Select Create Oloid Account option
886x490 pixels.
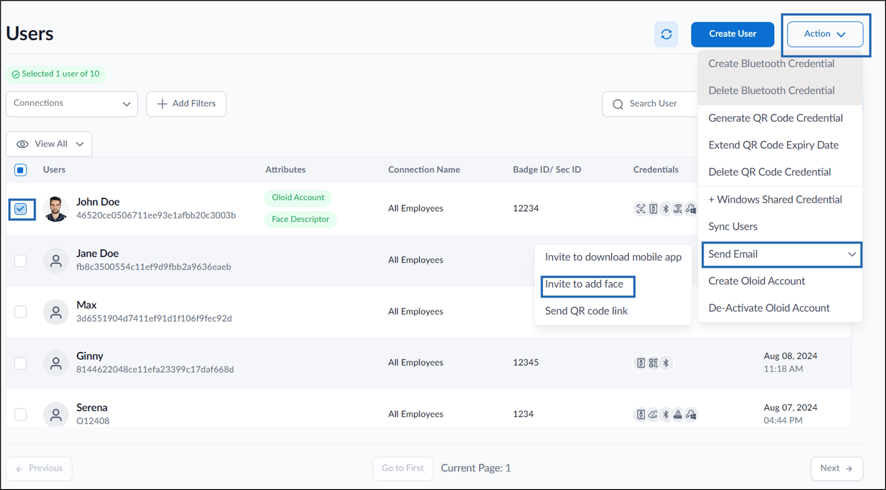pos(756,281)
